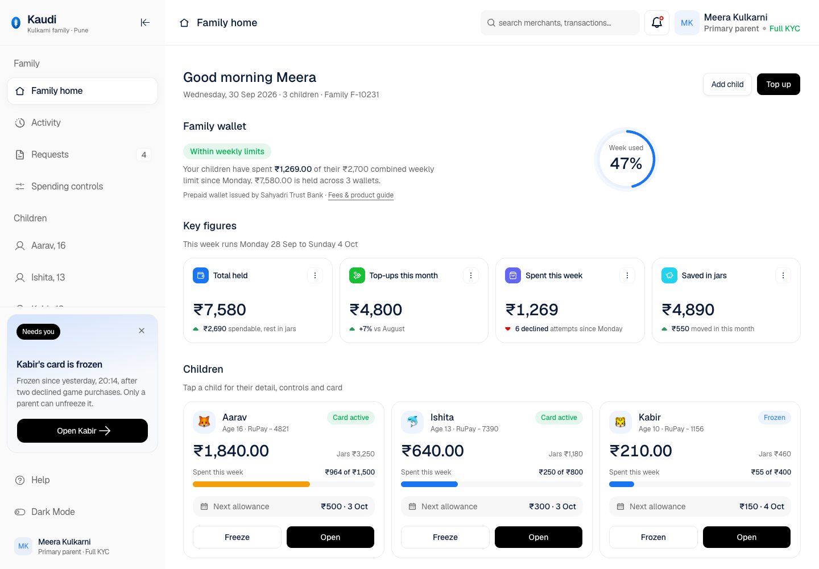Click the Requests count badge 4
This screenshot has width=819, height=569.
[144, 155]
